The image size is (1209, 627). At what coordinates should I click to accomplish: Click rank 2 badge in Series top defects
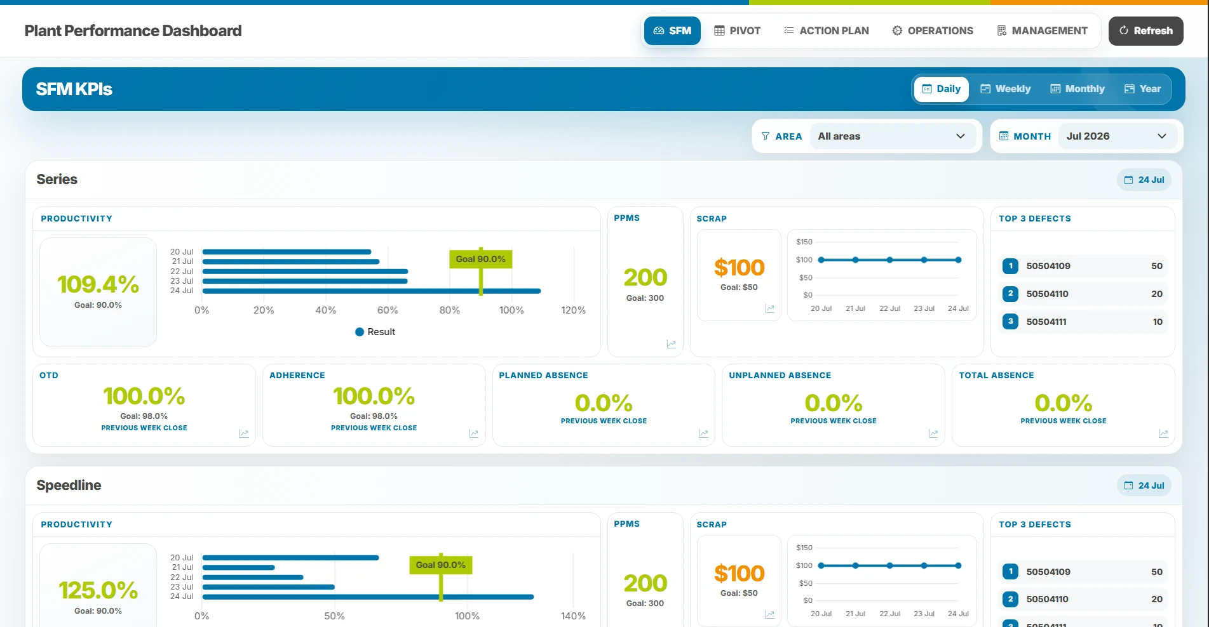tap(1010, 293)
